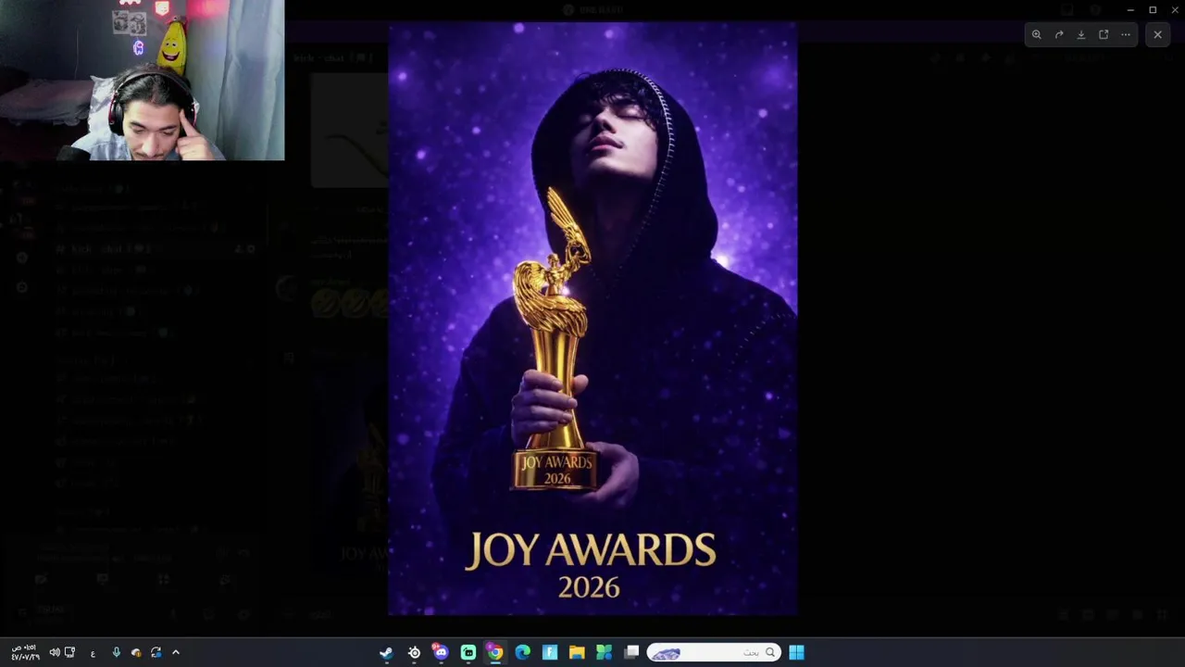Zoom in on the previewed image

point(1037,34)
